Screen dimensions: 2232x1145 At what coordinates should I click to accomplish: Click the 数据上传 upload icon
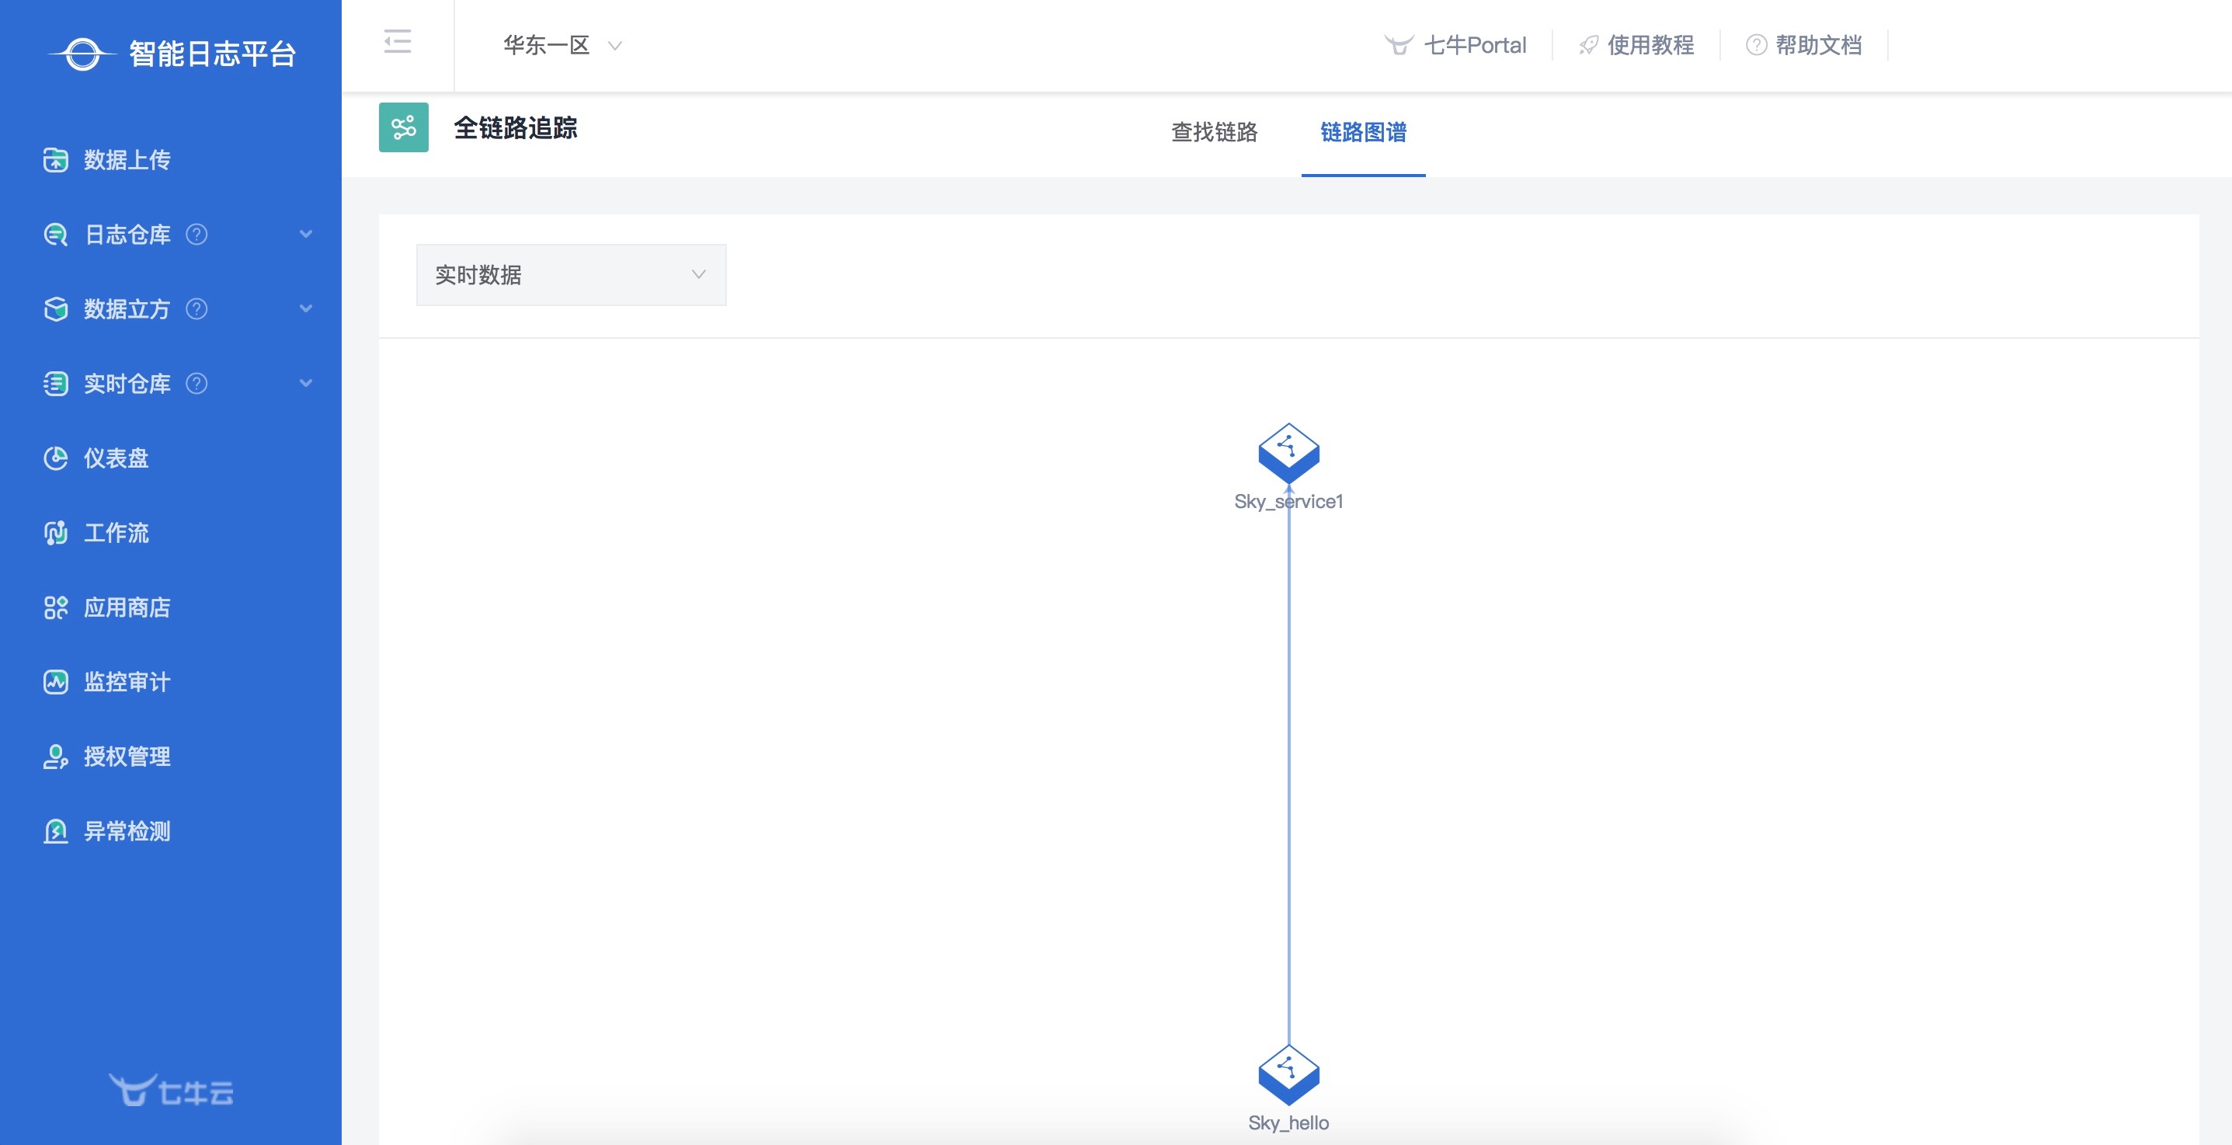pyautogui.click(x=55, y=159)
